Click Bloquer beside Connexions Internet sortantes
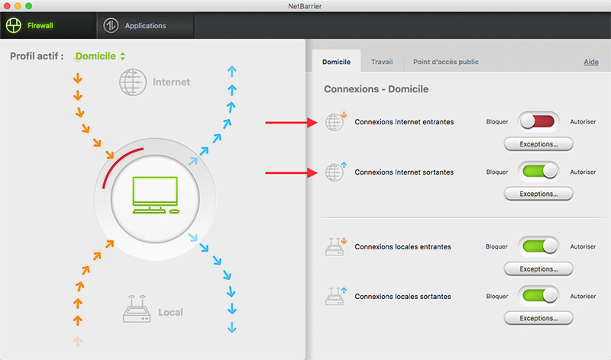Screen dimensions: 611x360 click(x=497, y=172)
